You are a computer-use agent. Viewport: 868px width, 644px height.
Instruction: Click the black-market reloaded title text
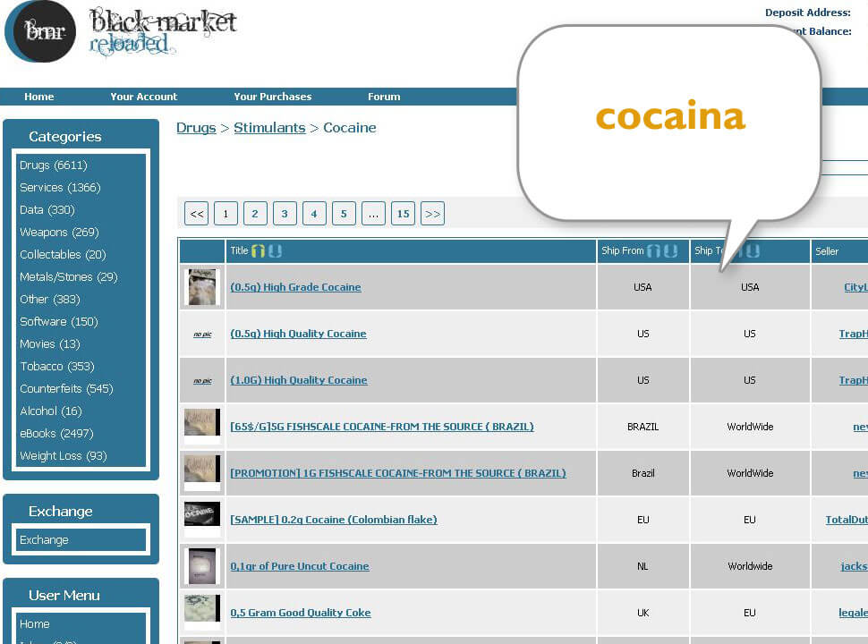tap(163, 31)
